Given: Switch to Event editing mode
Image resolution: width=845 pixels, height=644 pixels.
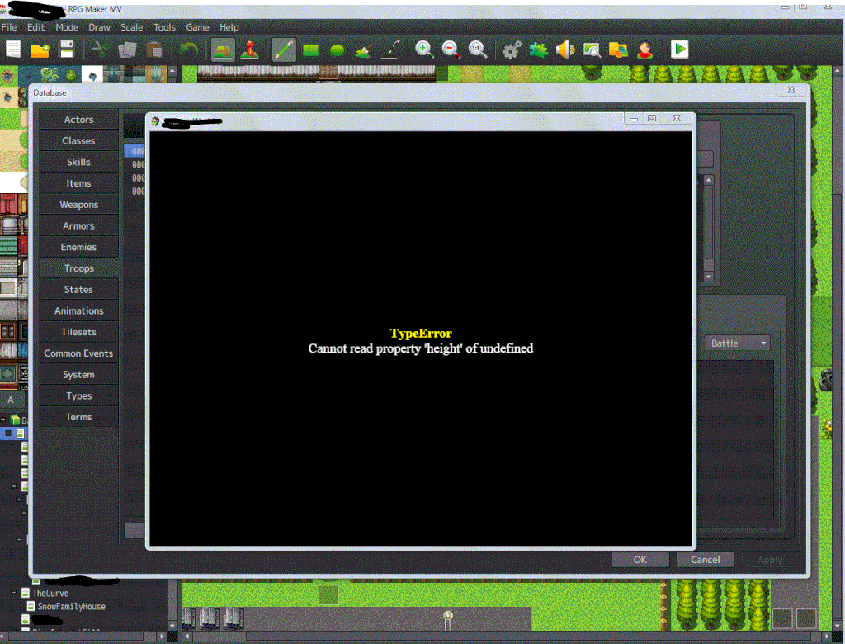Looking at the screenshot, I should pyautogui.click(x=248, y=50).
